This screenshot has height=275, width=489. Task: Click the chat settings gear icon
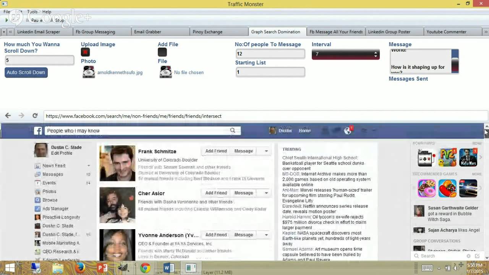(468, 256)
